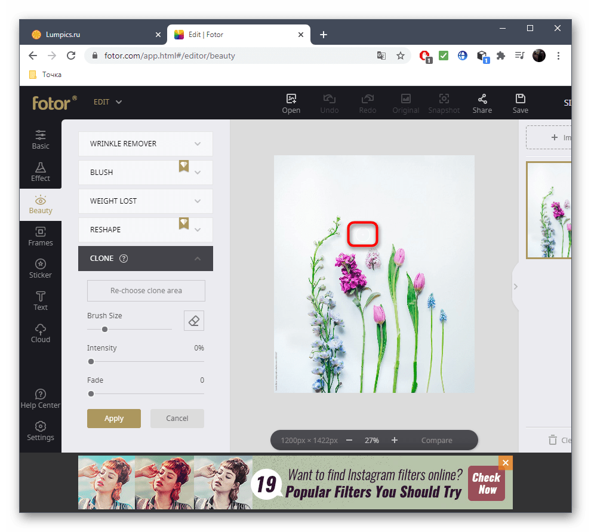The width and height of the screenshot is (591, 532).
Task: Open the Sticker panel
Action: click(x=41, y=269)
